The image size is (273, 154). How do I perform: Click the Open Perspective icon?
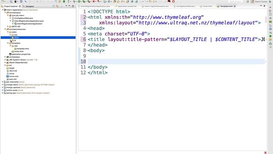(x=248, y=2)
